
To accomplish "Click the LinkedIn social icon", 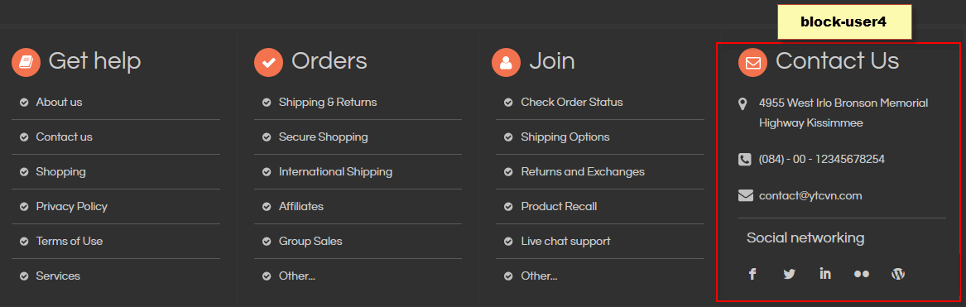I will click(x=825, y=274).
